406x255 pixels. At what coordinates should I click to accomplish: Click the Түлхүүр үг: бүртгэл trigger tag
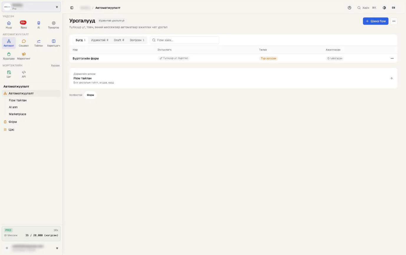pos(174,58)
